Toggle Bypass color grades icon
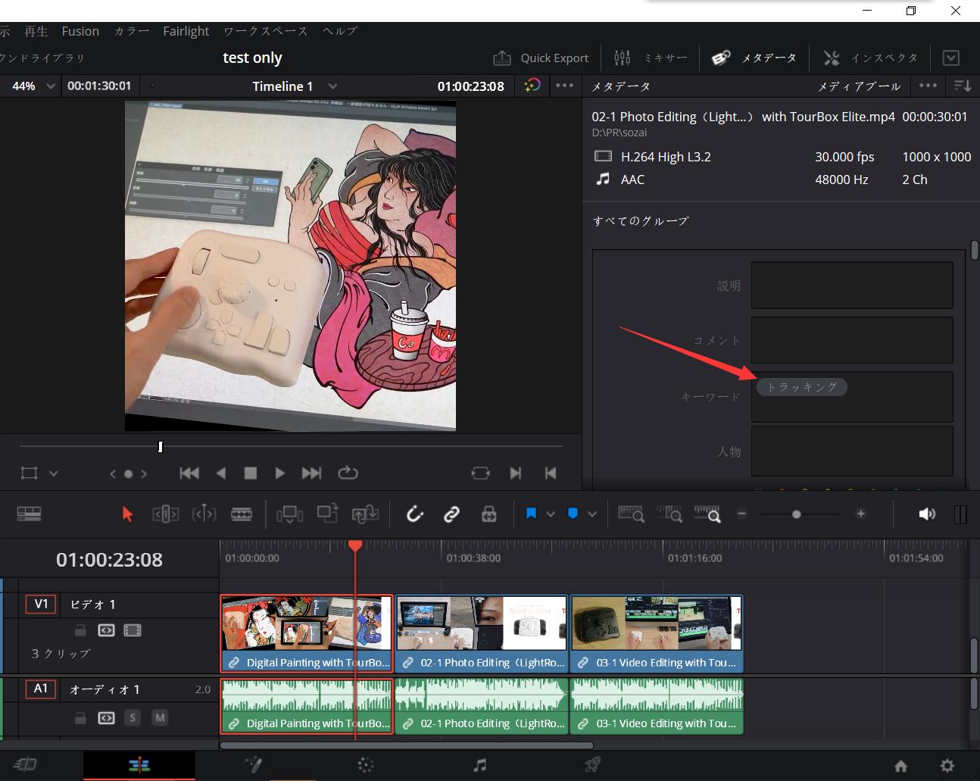The height and width of the screenshot is (781, 980). (532, 86)
